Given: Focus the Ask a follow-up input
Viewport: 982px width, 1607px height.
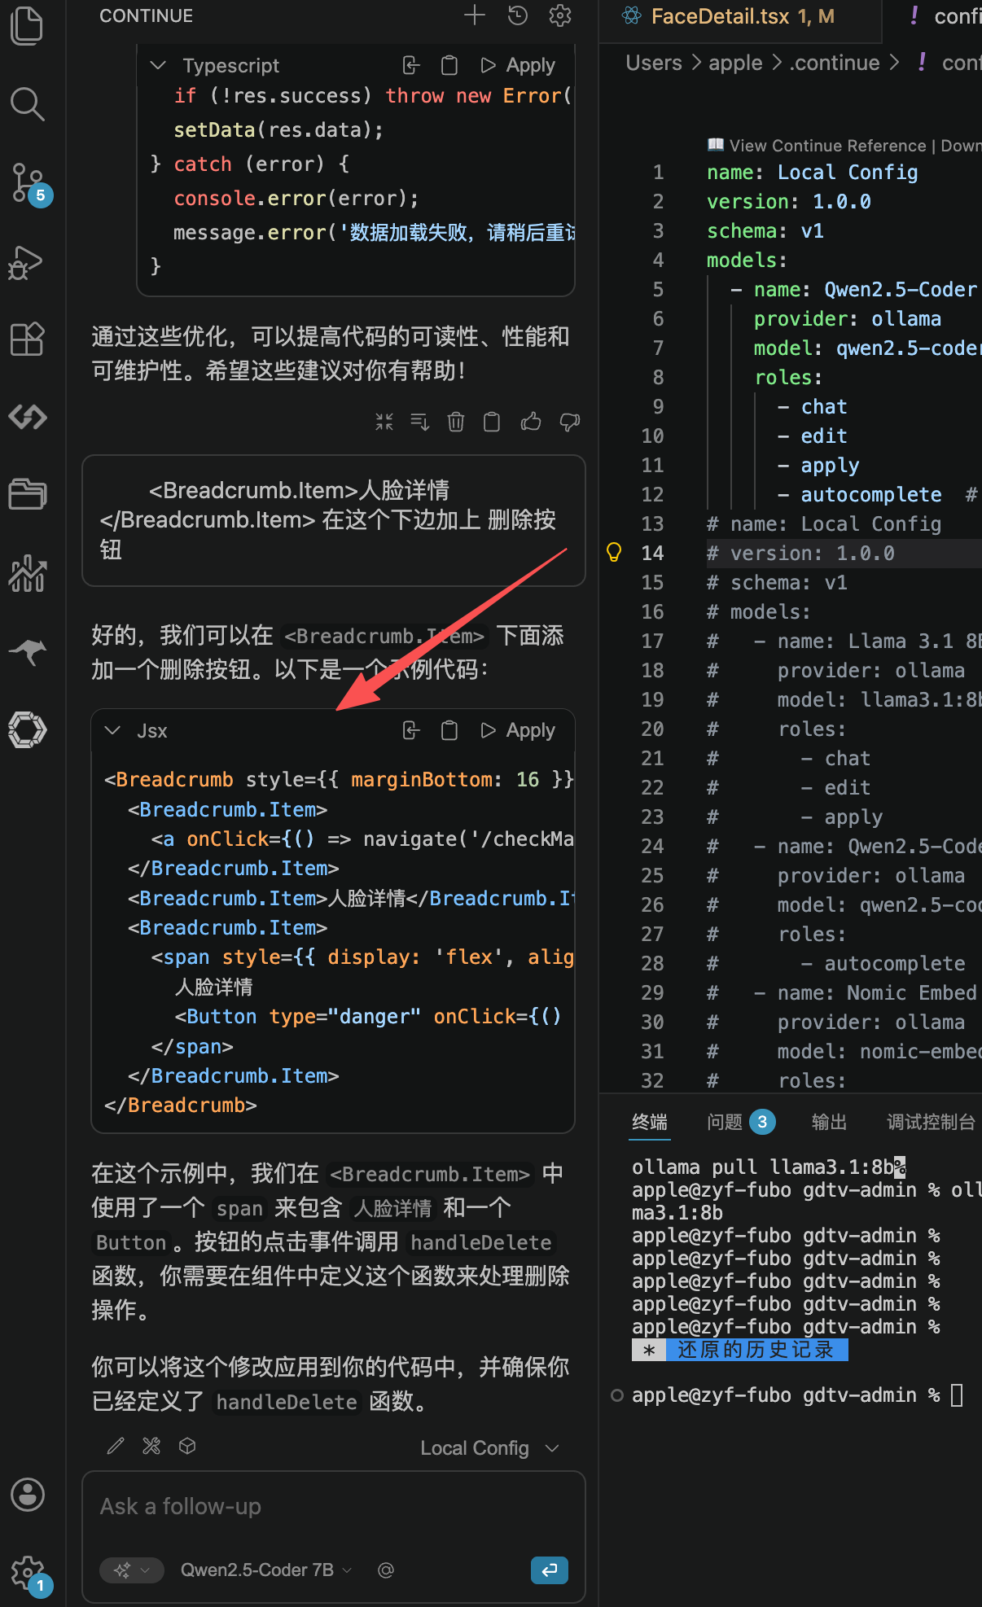Looking at the screenshot, I should (334, 1507).
